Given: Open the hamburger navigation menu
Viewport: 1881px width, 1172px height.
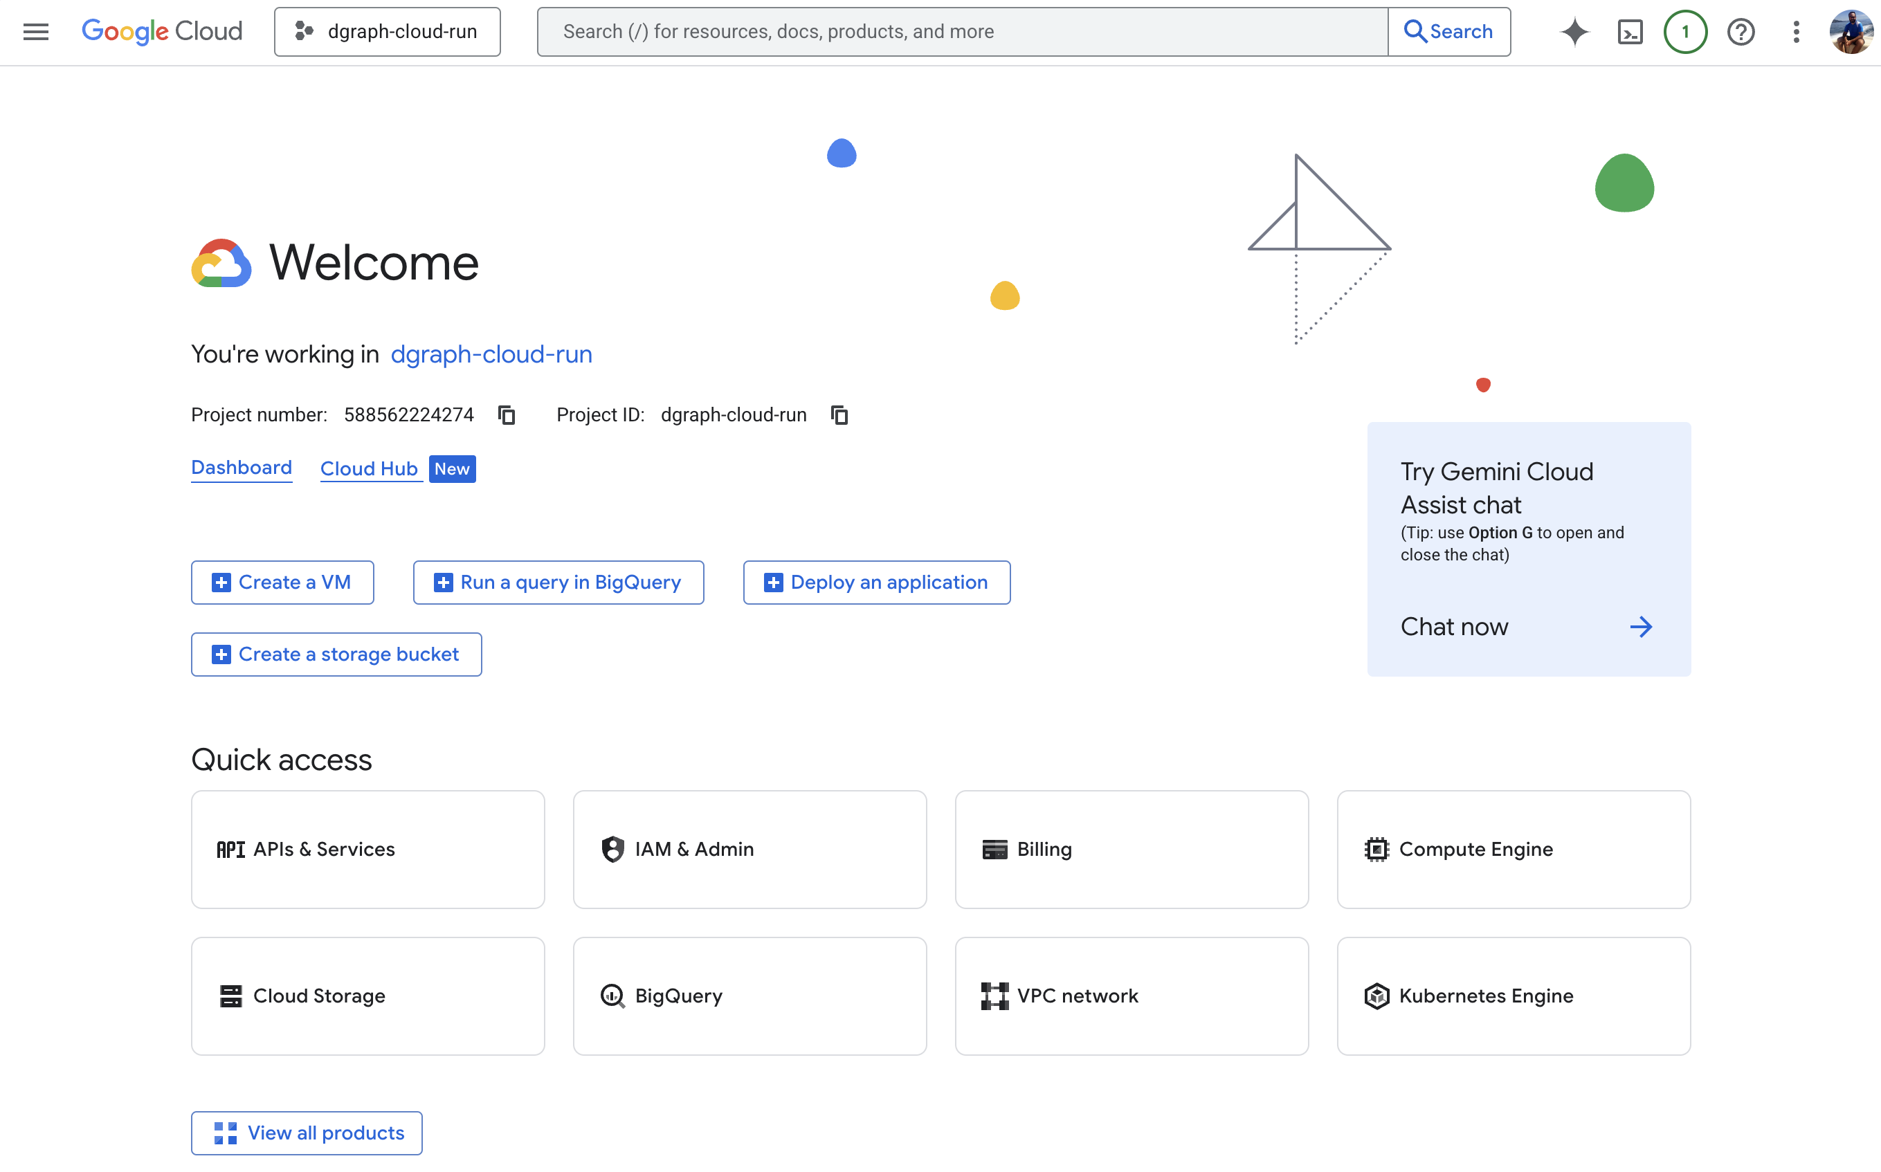Looking at the screenshot, I should coord(36,32).
